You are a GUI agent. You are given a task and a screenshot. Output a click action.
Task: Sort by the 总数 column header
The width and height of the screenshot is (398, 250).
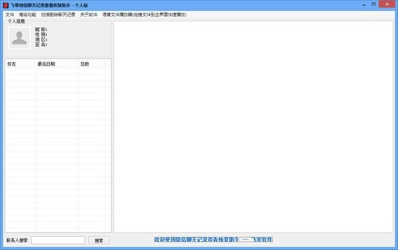(92, 64)
